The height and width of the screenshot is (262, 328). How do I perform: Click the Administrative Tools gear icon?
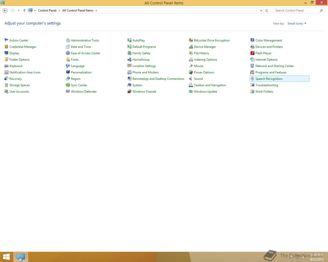pyautogui.click(x=68, y=40)
